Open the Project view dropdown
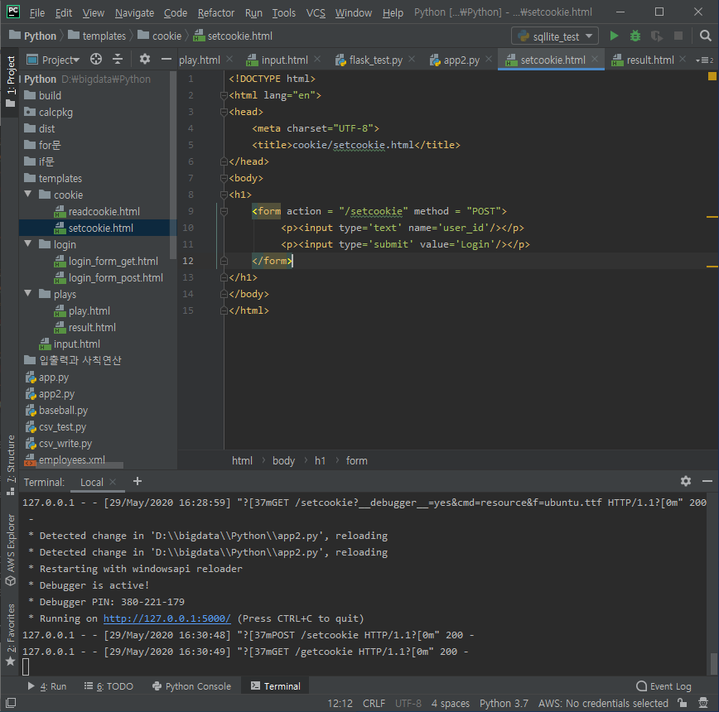The height and width of the screenshot is (712, 719). [54, 60]
